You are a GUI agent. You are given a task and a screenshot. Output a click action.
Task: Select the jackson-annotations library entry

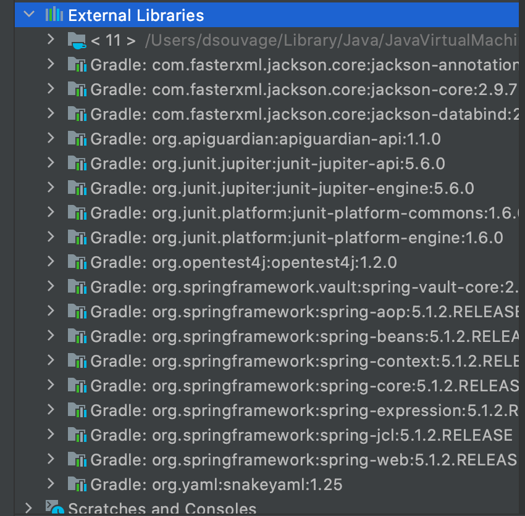click(278, 64)
